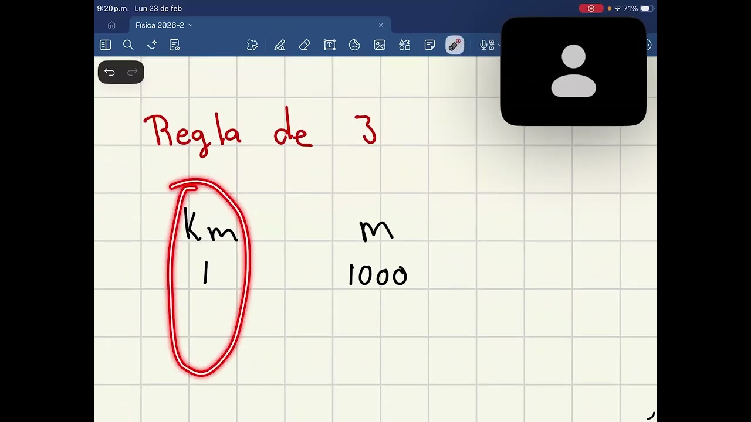Undo the last stroke

pos(110,72)
